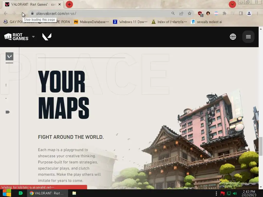Click the Riot Games logo

point(16,37)
